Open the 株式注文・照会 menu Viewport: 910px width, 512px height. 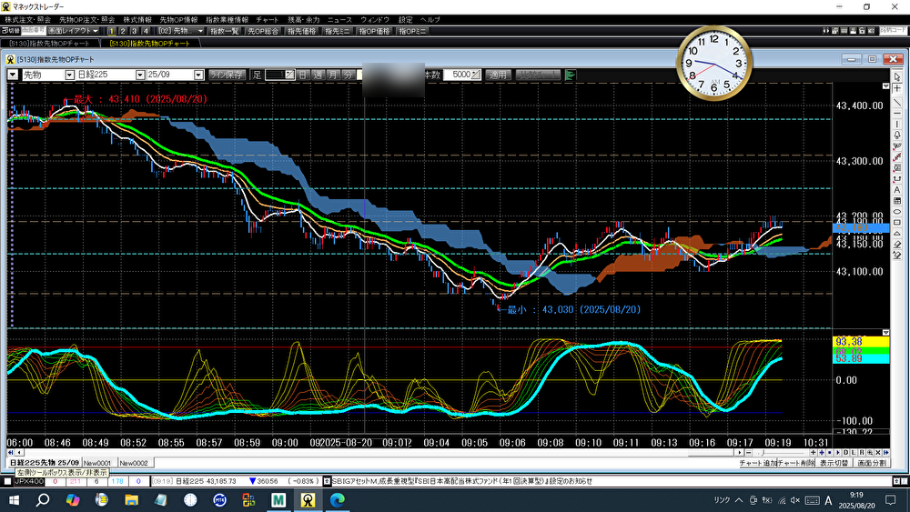[x=28, y=20]
